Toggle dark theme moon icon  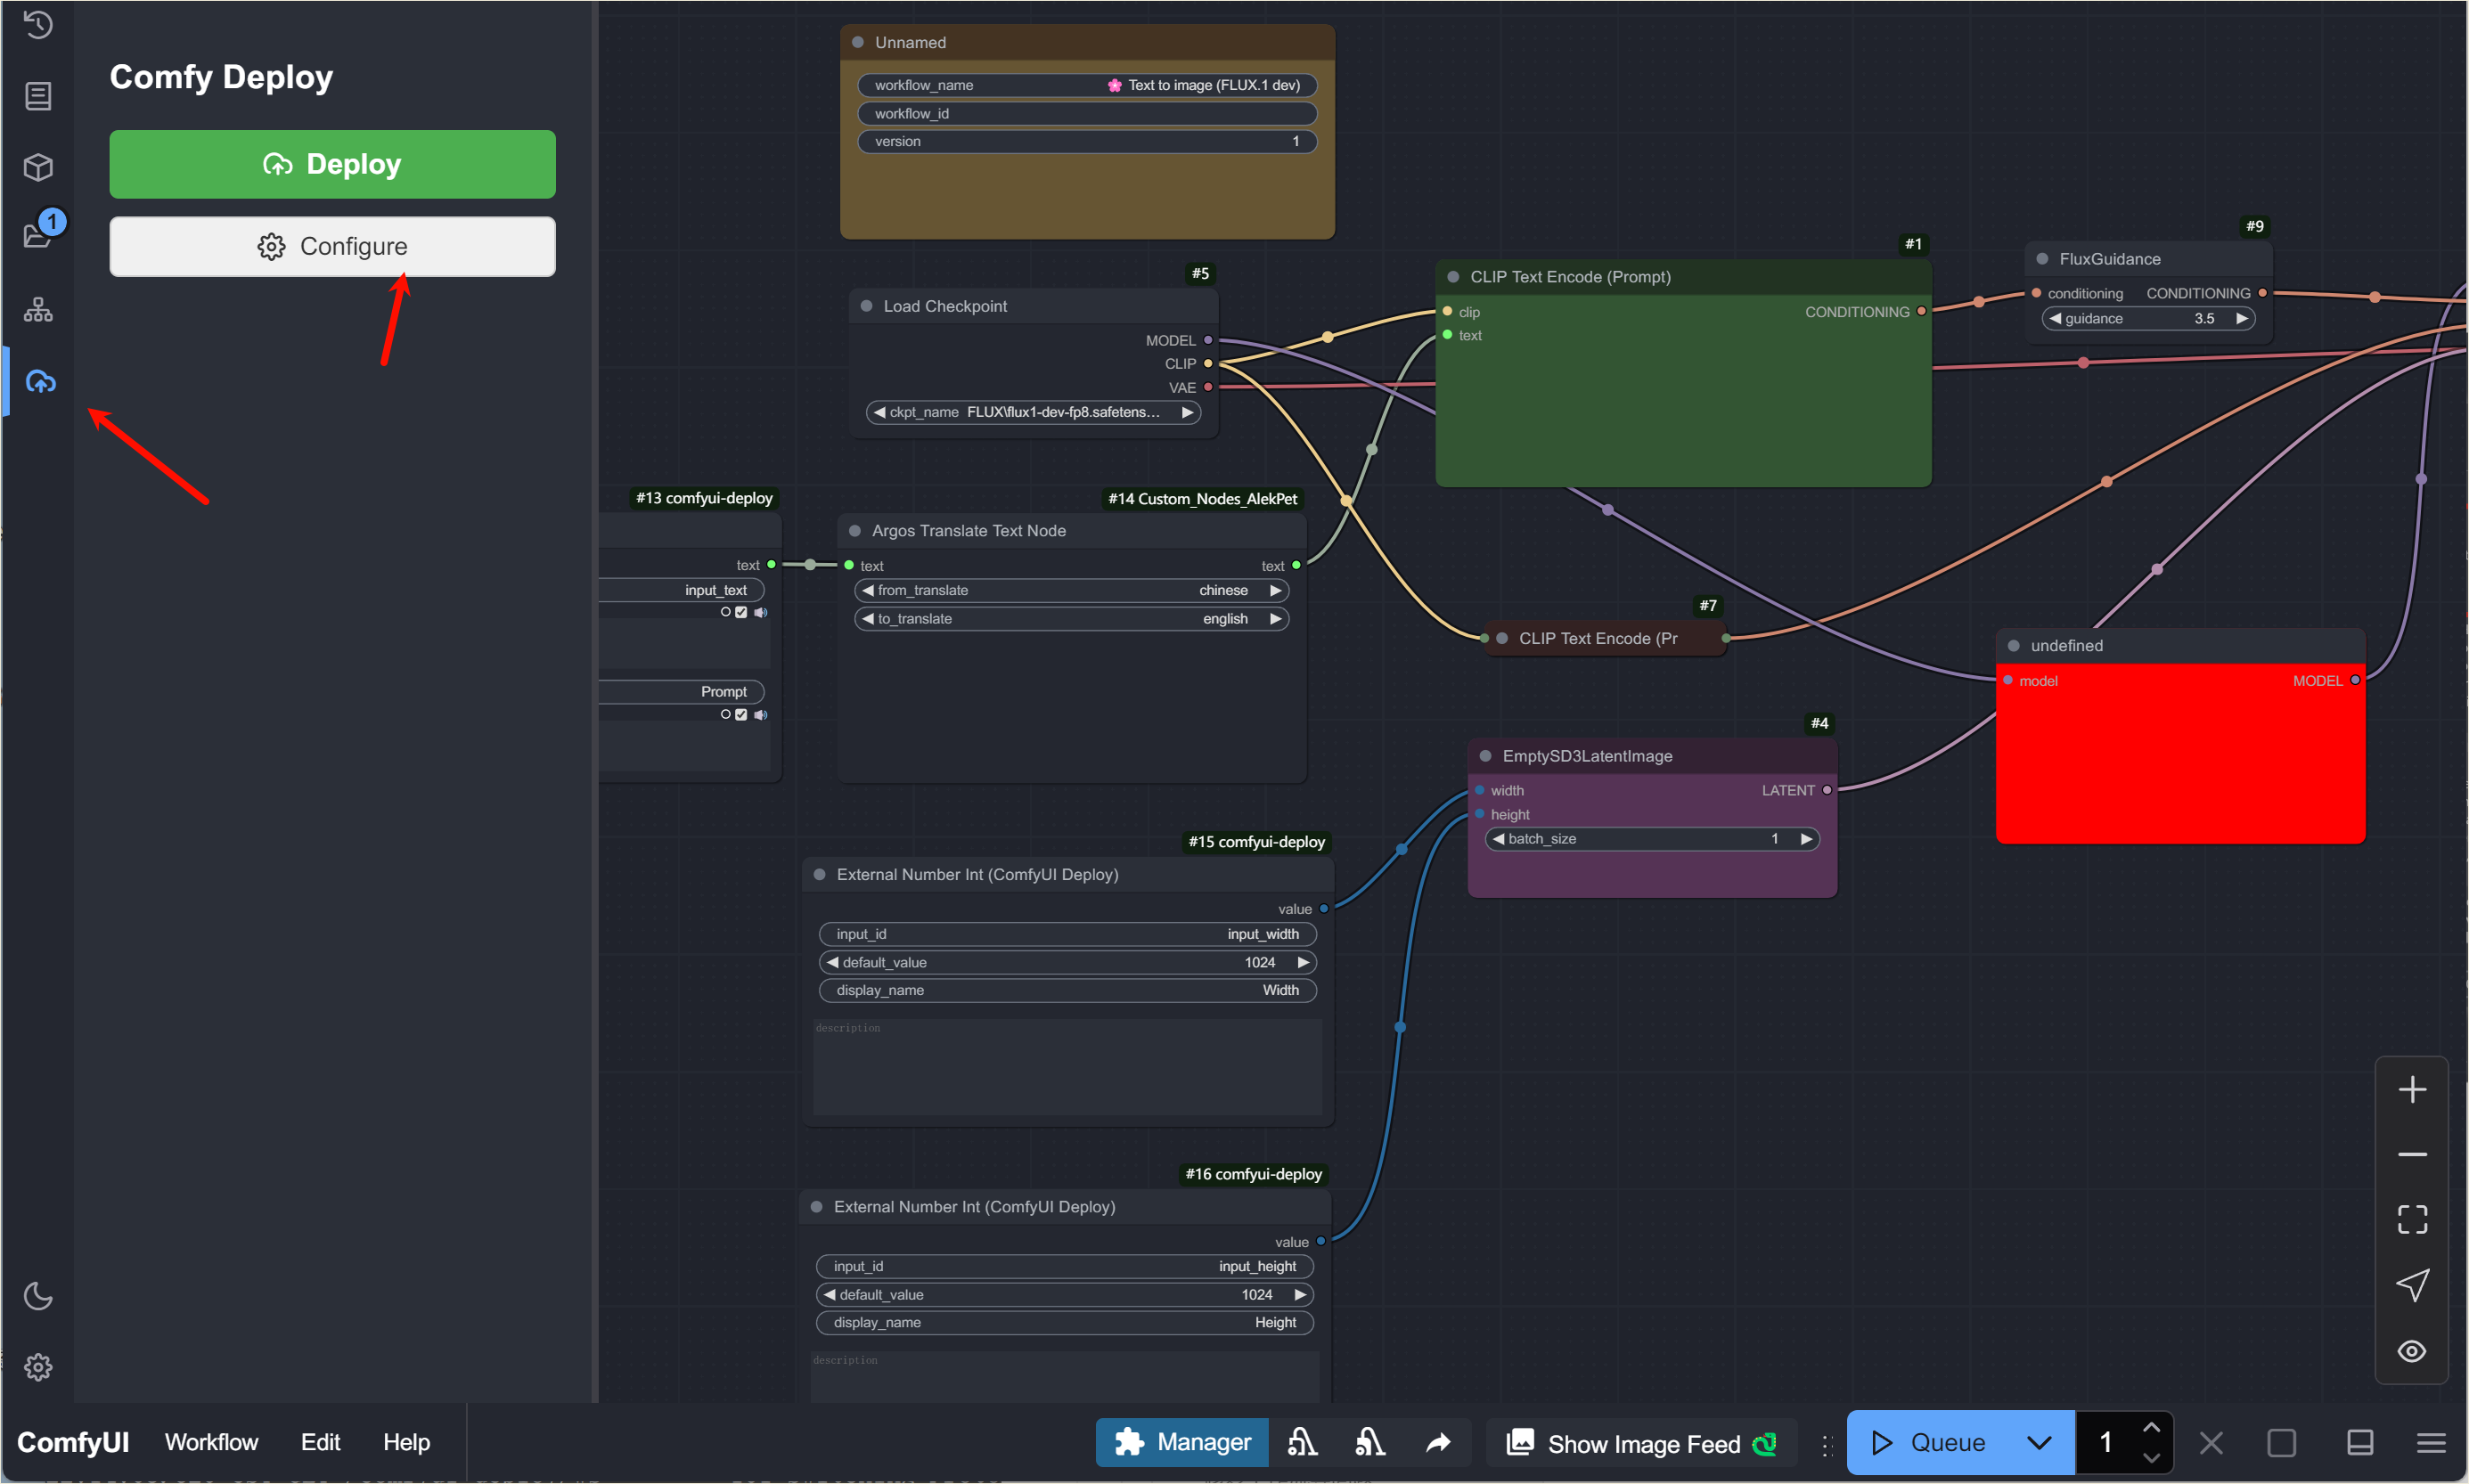pyautogui.click(x=38, y=1297)
